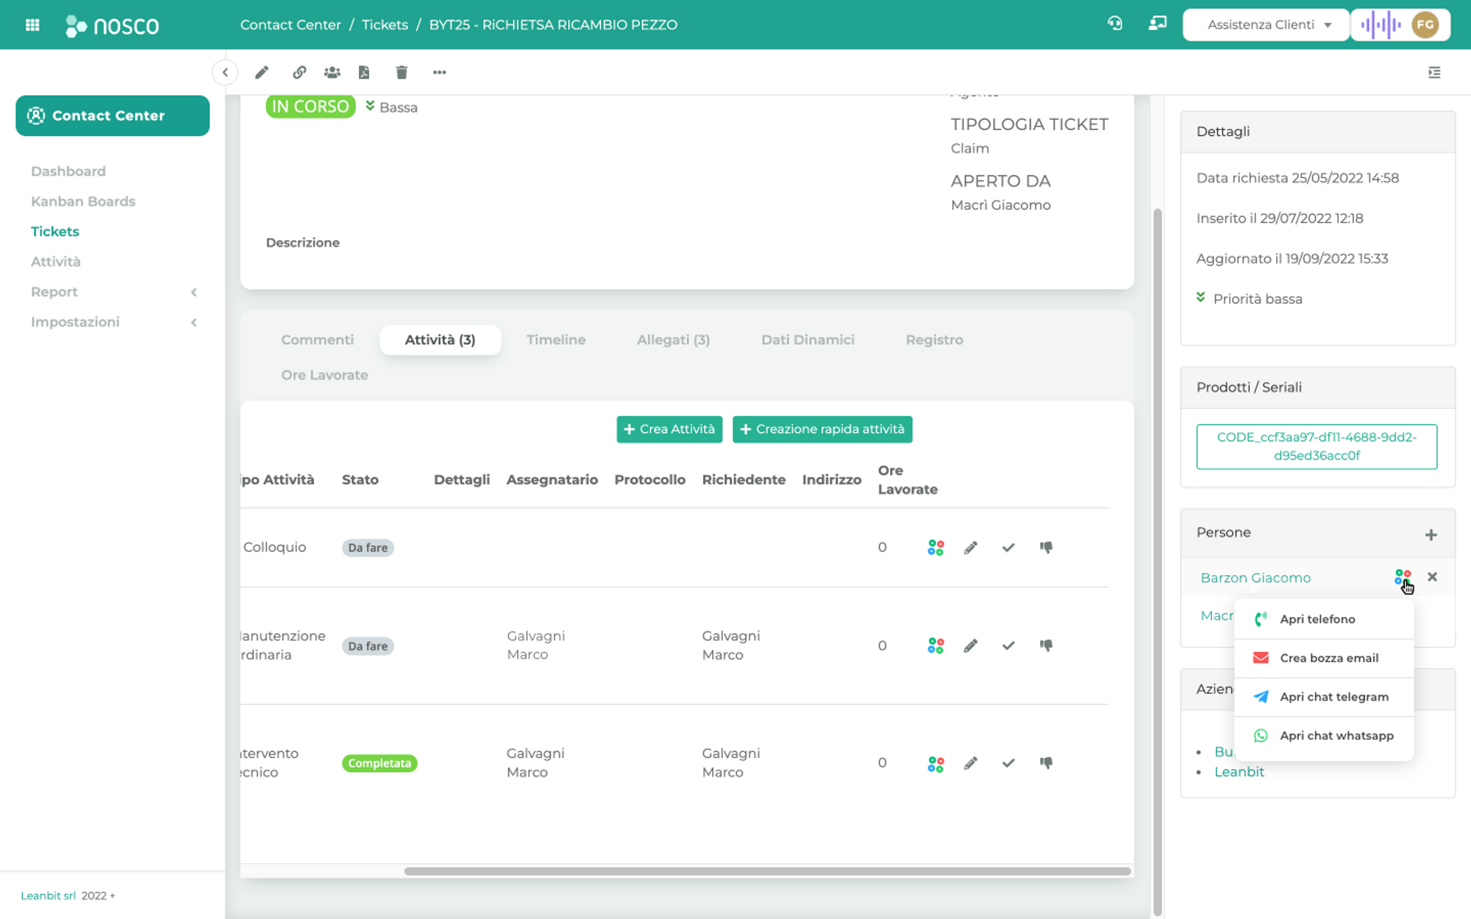The image size is (1471, 919).
Task: Click the horizontal scrollbar under activities table
Action: tap(766, 871)
